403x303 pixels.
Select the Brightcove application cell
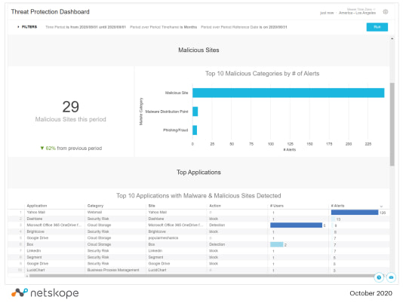tap(35, 231)
